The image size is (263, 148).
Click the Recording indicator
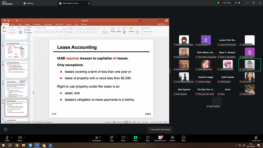pos(226,3)
